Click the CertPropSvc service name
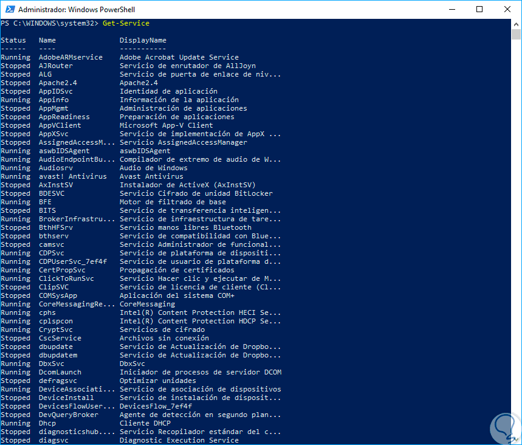The width and height of the screenshot is (522, 445). point(62,270)
